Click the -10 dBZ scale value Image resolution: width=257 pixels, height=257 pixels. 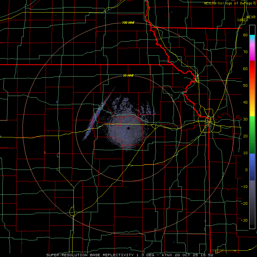(244, 187)
